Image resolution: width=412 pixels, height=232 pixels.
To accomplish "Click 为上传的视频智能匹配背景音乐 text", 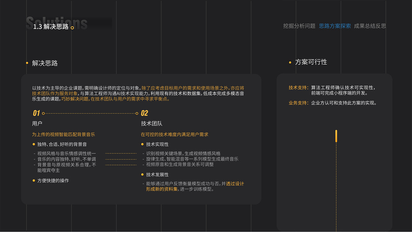I will click(64, 135).
